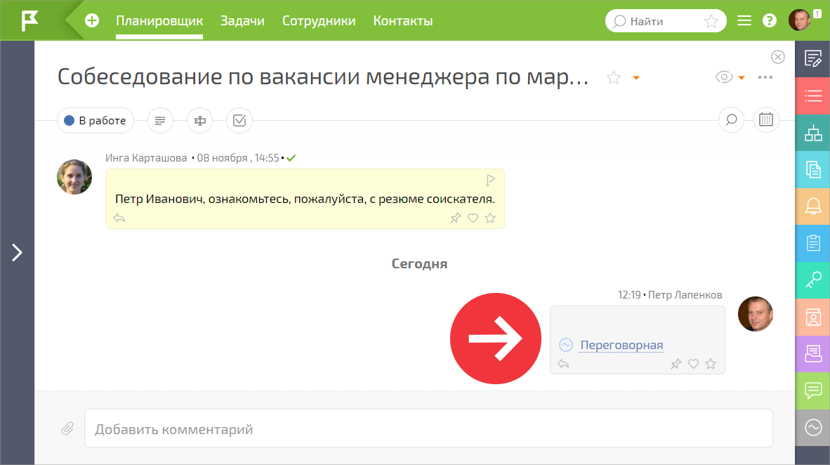The height and width of the screenshot is (465, 830).
Task: Like Inga Kartashova's comment with heart
Action: click(x=473, y=218)
